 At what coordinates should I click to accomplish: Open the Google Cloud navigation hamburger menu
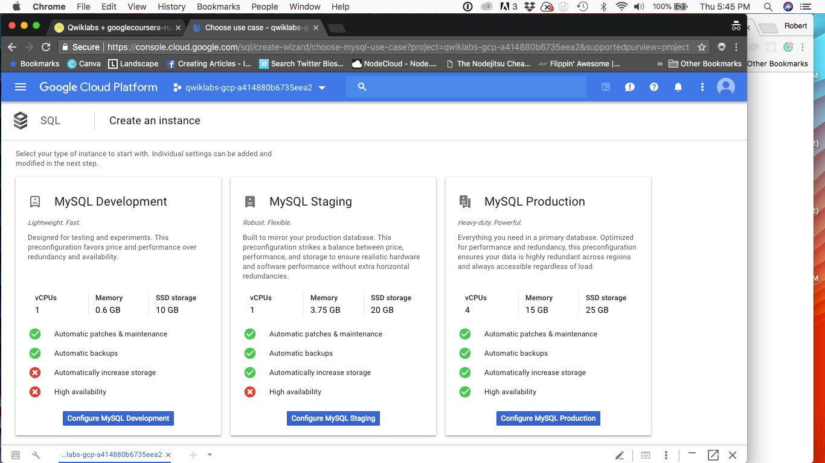pyautogui.click(x=21, y=87)
